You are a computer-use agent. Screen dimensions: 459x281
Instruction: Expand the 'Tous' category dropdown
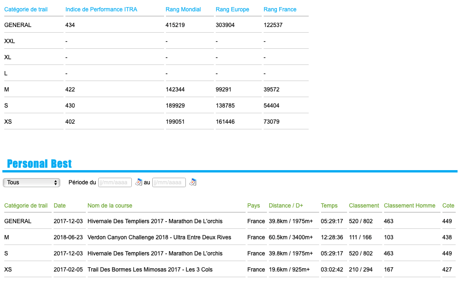[31, 182]
